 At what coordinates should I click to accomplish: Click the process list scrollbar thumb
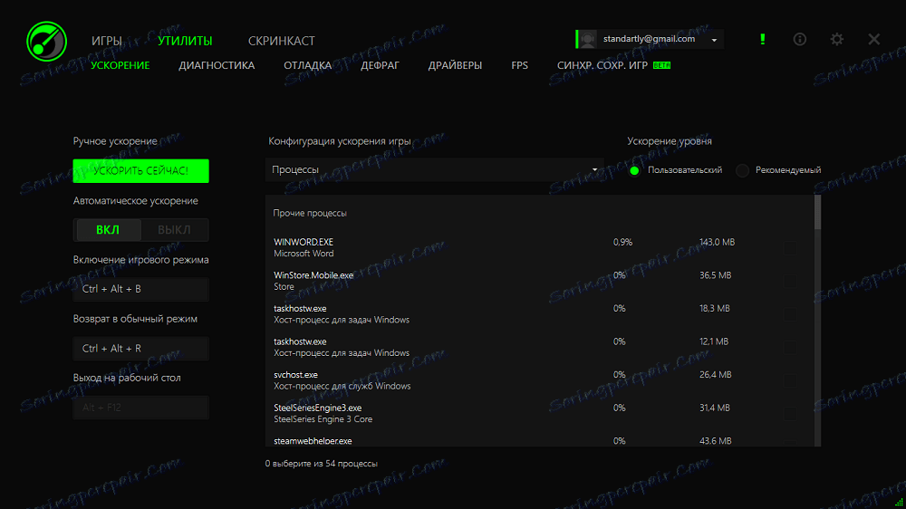coord(817,212)
